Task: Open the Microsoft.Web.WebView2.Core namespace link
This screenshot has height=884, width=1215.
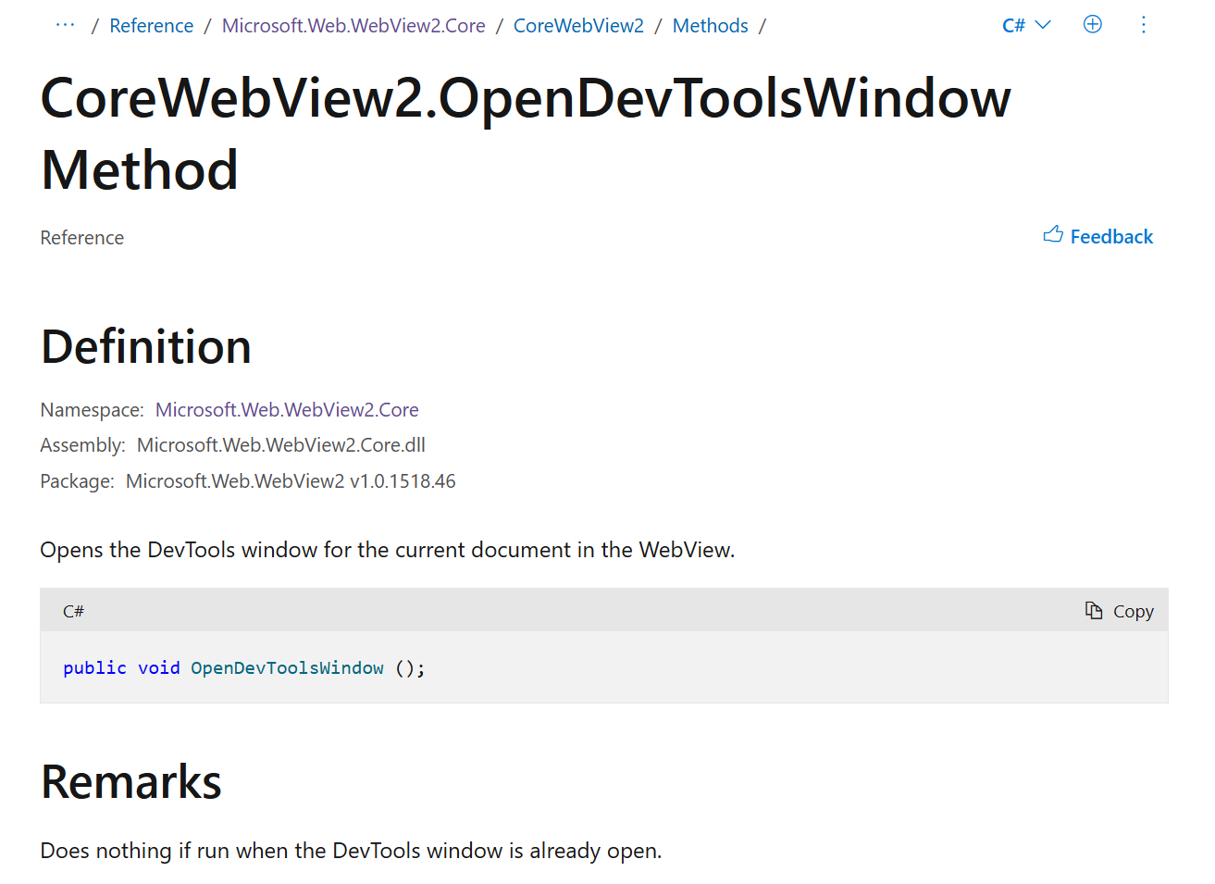Action: pyautogui.click(x=287, y=409)
